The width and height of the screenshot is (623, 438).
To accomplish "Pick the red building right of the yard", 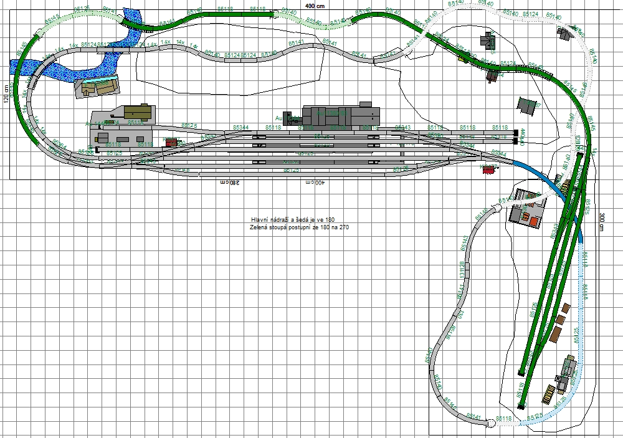I will tap(490, 169).
